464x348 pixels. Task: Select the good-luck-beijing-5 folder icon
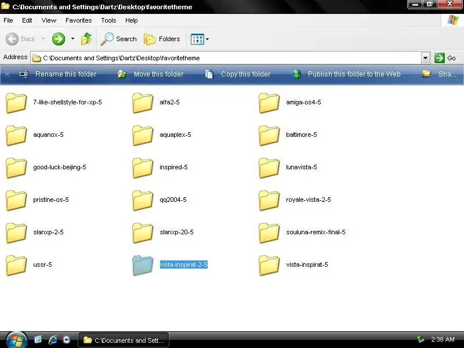pyautogui.click(x=16, y=168)
